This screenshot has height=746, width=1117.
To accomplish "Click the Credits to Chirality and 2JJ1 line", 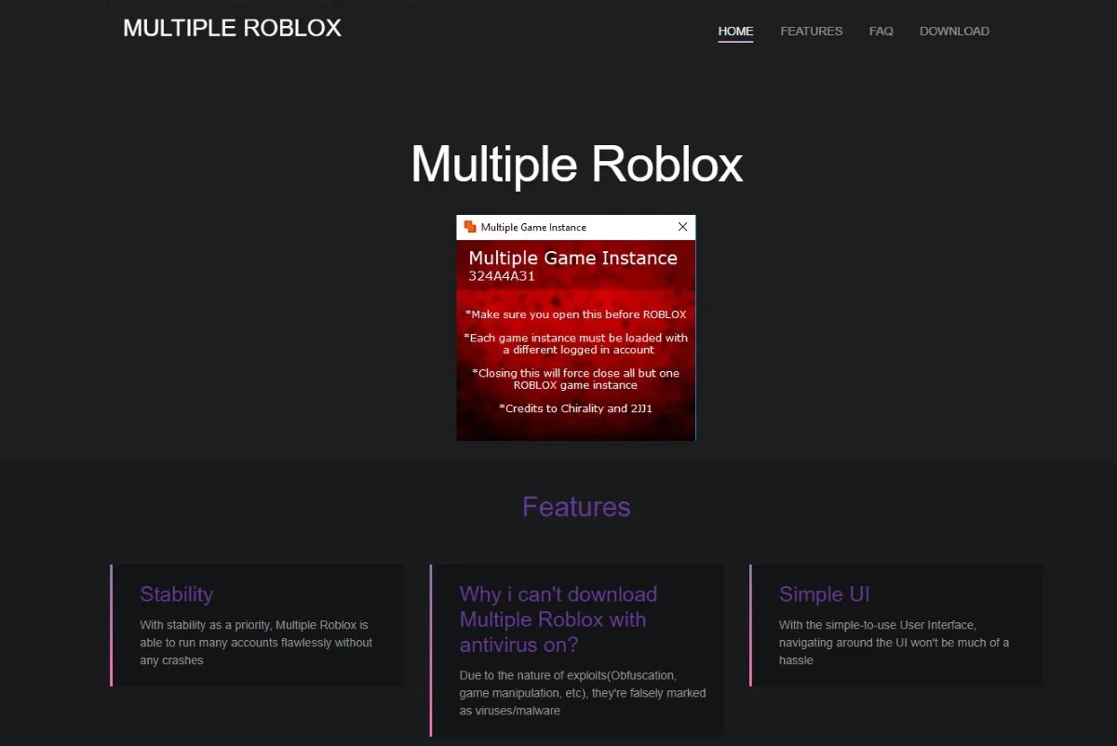I will click(x=576, y=408).
